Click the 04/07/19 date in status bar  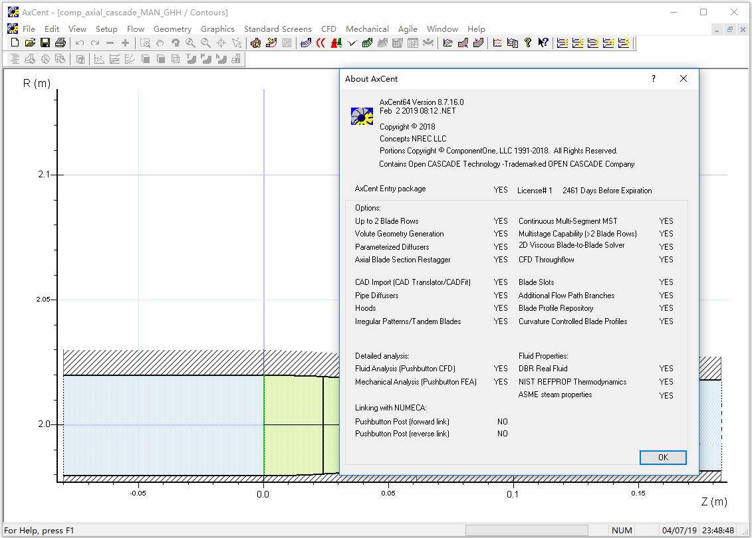pos(679,530)
